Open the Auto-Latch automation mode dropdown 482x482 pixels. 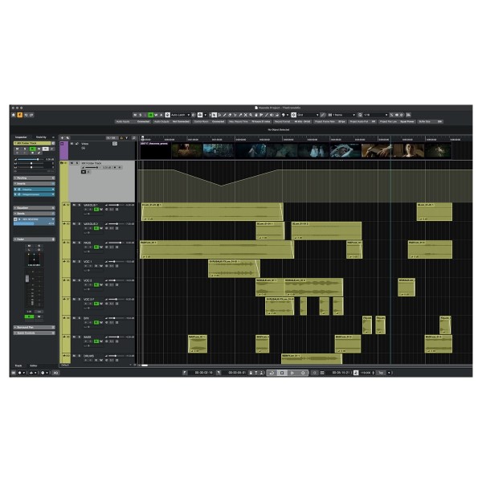180,115
